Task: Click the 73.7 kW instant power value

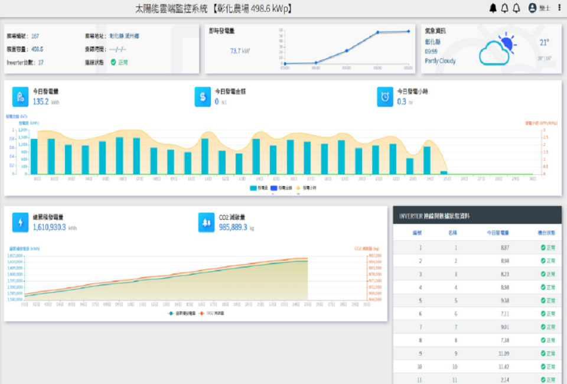Action: pos(239,51)
